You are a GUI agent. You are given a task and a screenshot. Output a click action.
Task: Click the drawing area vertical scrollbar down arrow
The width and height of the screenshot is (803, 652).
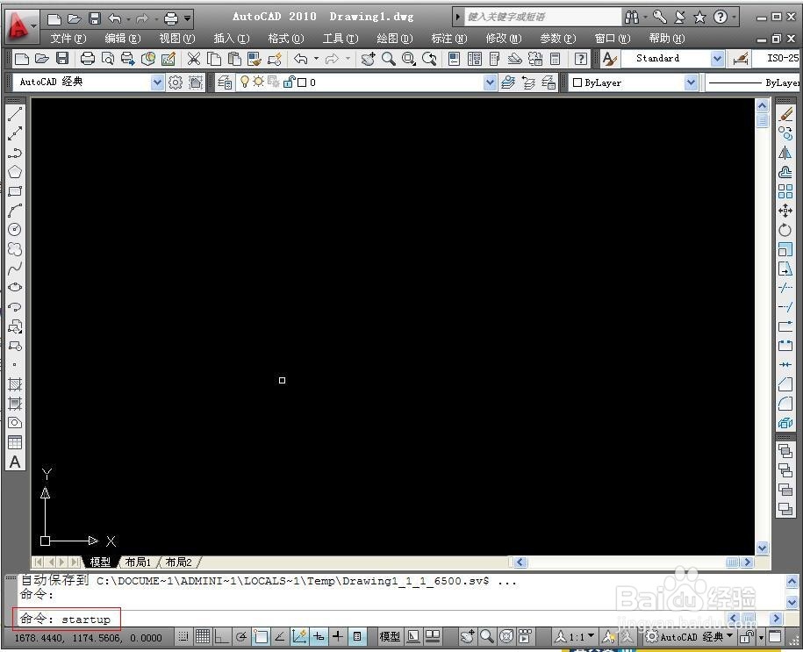tap(762, 548)
